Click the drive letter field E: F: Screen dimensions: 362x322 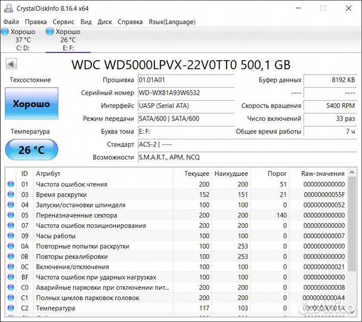pos(186,132)
